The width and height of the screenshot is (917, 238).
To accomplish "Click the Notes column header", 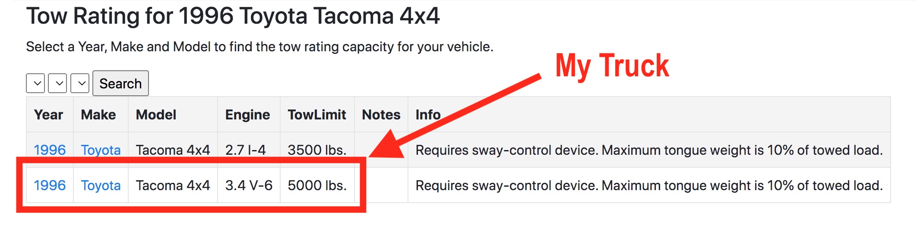I will tap(381, 115).
